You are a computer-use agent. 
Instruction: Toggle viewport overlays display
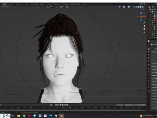tap(129, 7)
